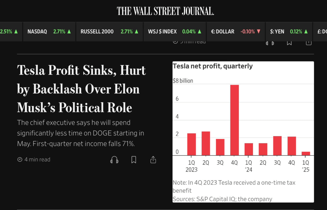This screenshot has height=210, width=327.
Task: Open the "Tesla Profit Sinks" headline
Action: click(81, 89)
